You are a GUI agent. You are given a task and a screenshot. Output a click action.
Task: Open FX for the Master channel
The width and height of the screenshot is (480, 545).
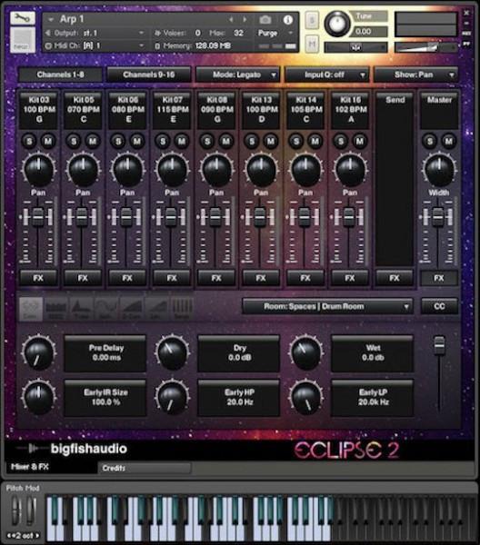(439, 278)
